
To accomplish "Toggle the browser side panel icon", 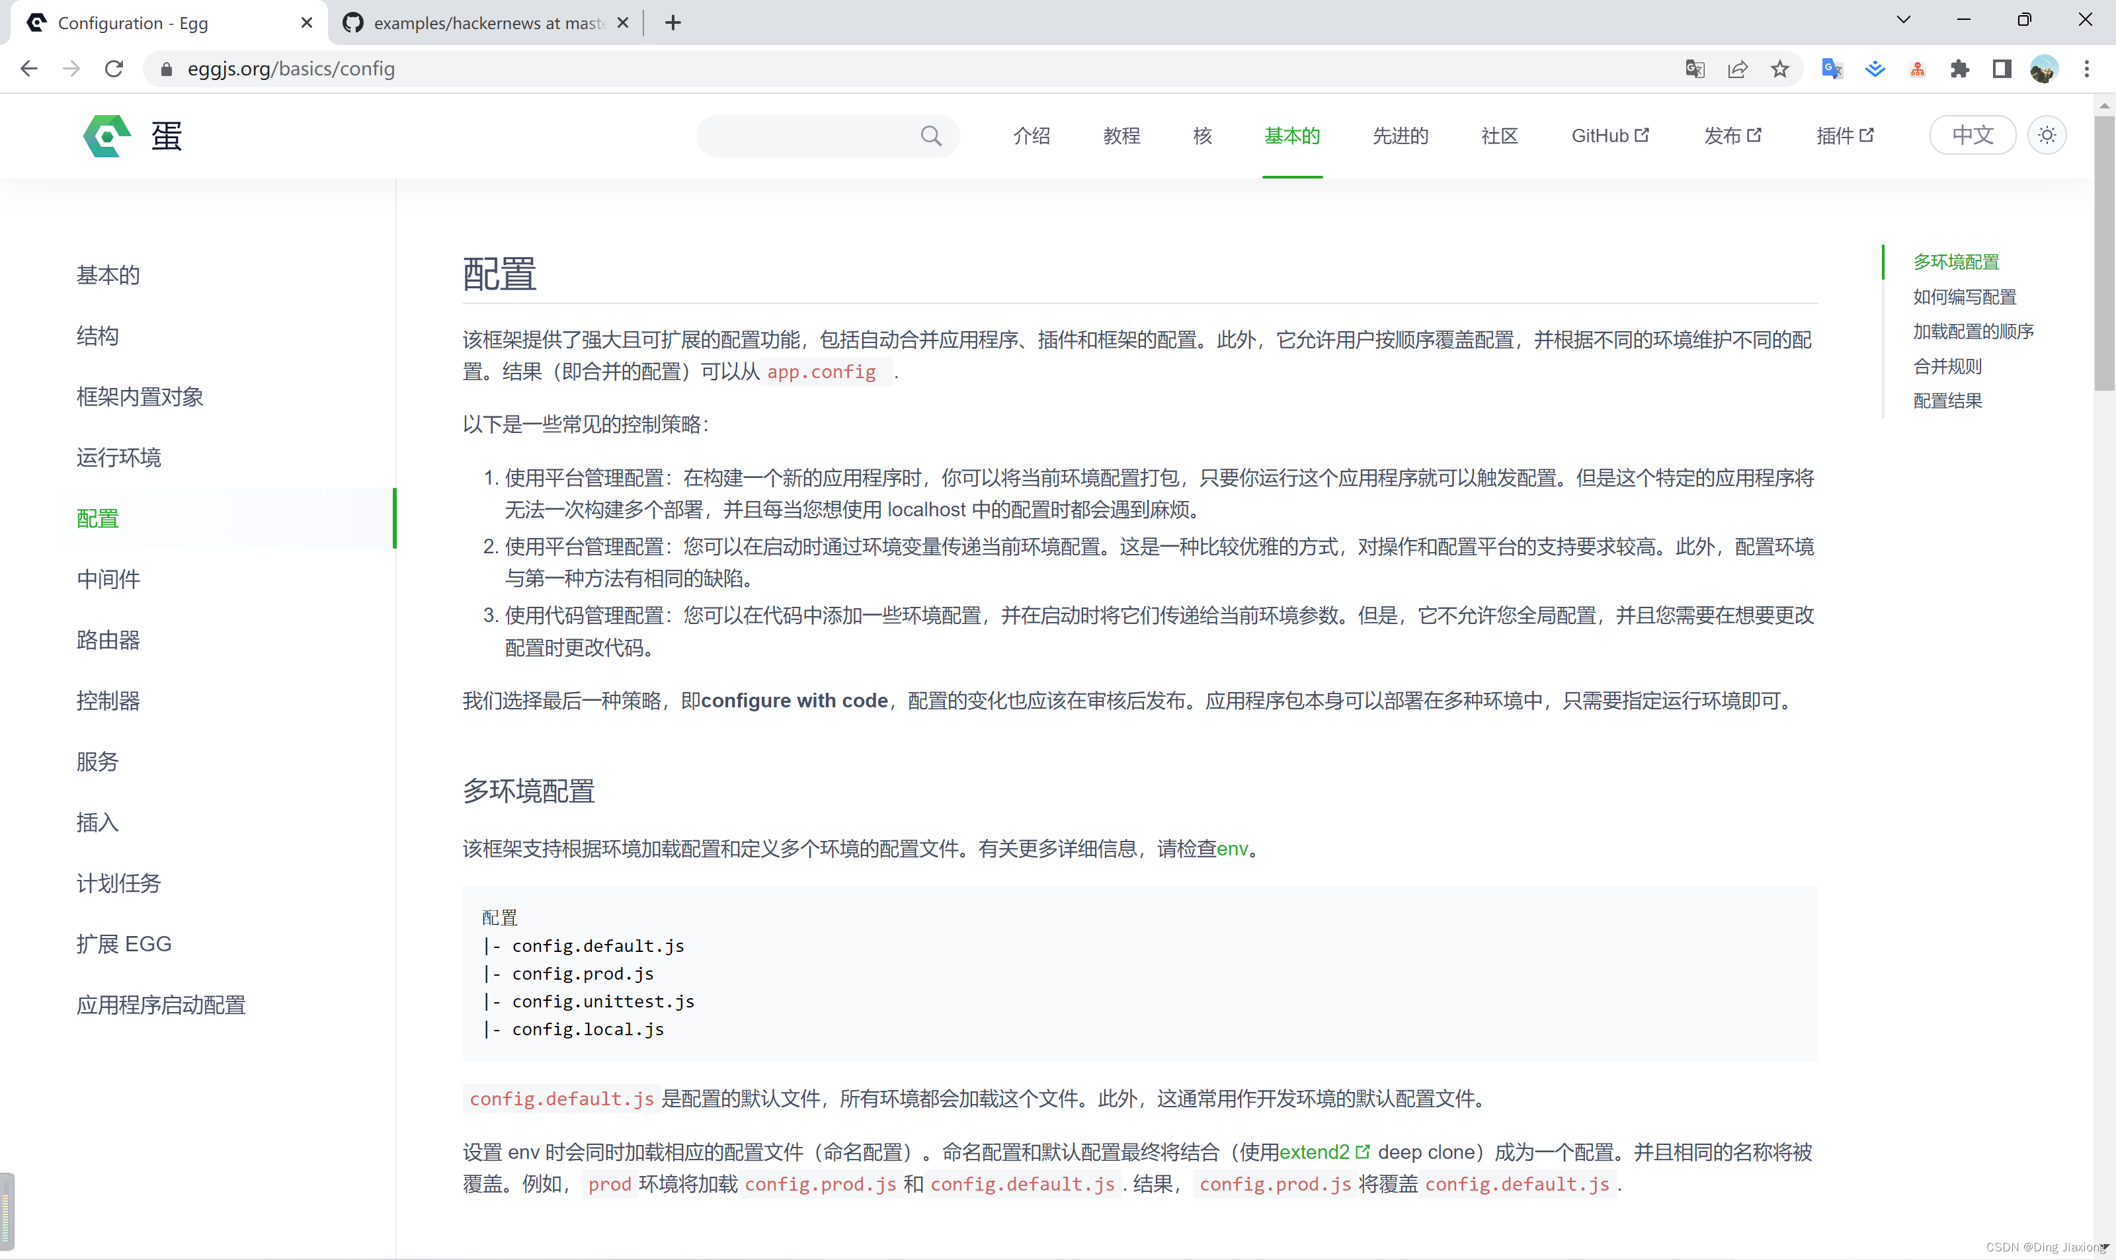I will [x=2002, y=69].
